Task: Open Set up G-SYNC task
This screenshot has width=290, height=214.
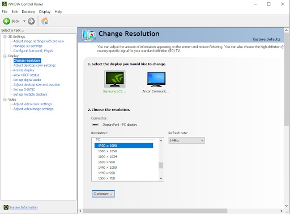Action: pos(24,89)
